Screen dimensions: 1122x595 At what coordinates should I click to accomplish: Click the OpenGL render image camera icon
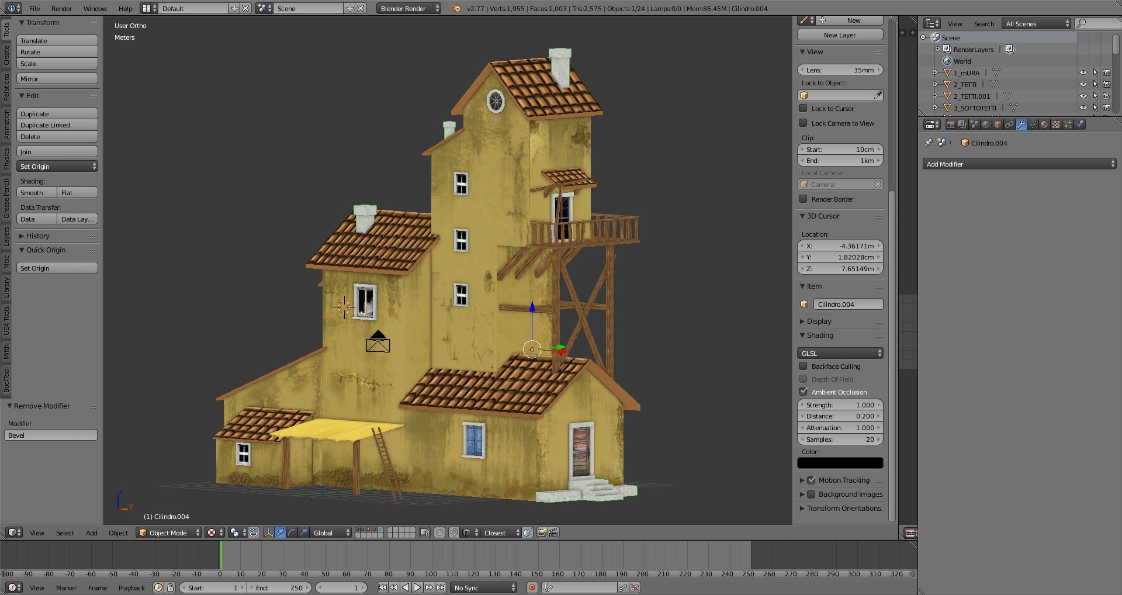[542, 532]
